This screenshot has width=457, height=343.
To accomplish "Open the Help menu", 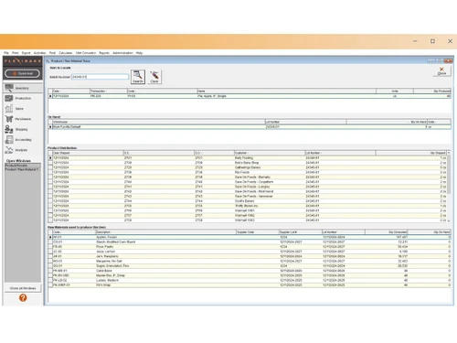I will tap(139, 53).
